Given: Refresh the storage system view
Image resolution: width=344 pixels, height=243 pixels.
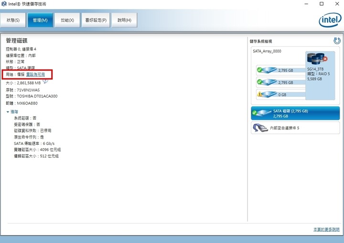Looking at the screenshot, I should pos(337,40).
